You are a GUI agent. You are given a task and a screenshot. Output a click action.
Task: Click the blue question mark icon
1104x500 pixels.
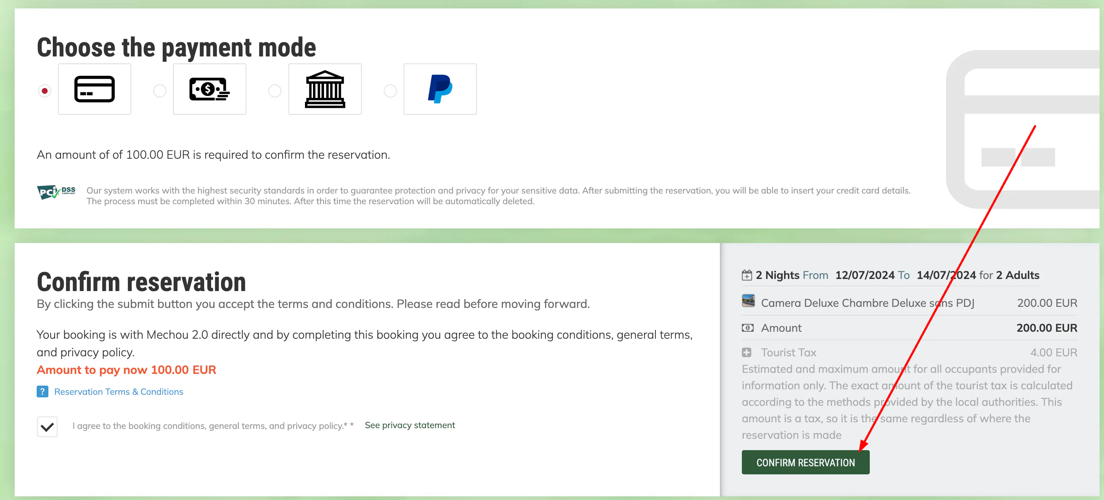43,391
